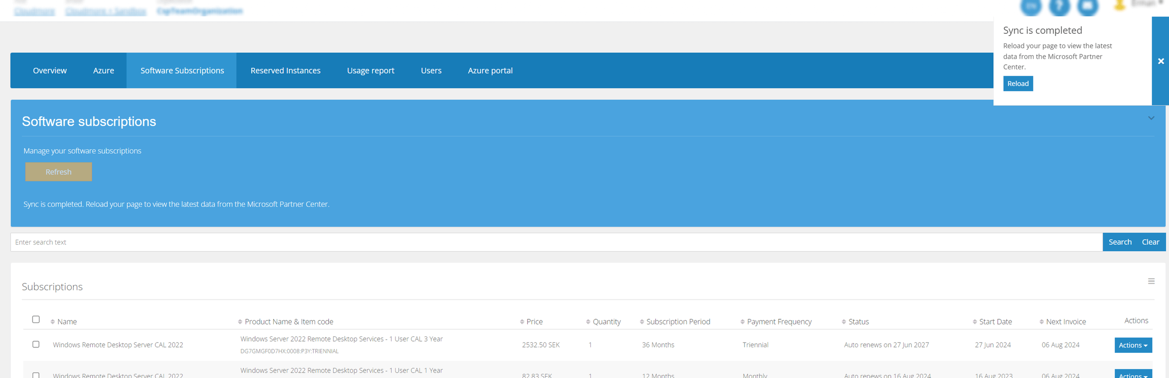This screenshot has width=1169, height=378.
Task: Open the Azure tab
Action: pos(104,71)
